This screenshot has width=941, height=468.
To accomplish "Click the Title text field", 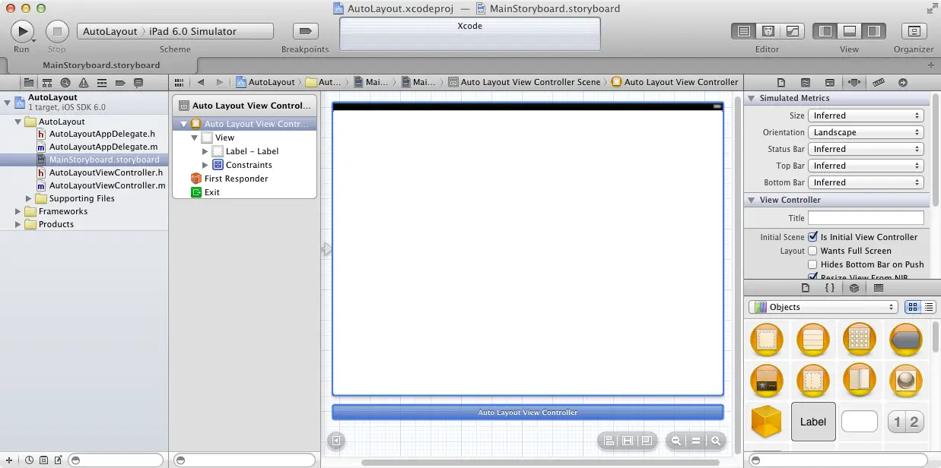I will pos(866,218).
